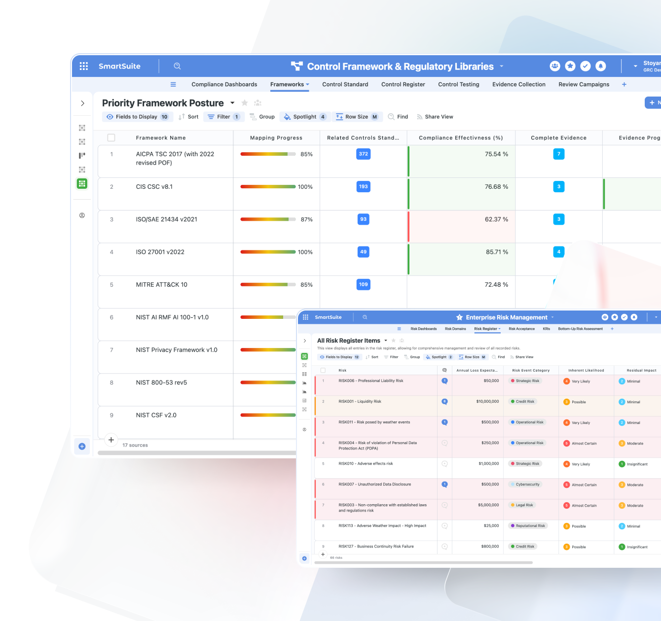The image size is (661, 621).
Task: Click the kanban view icon in left sidebar
Action: click(82, 155)
